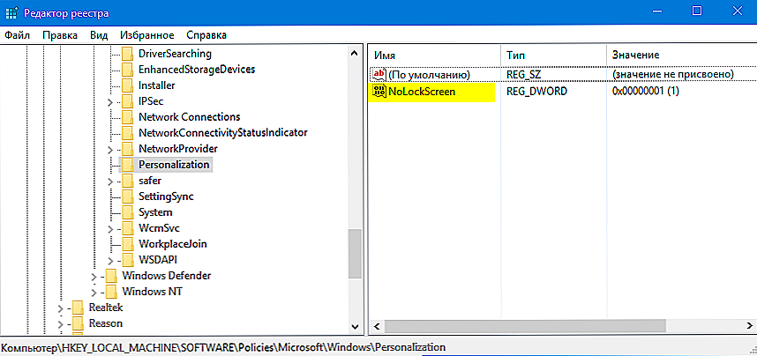The height and width of the screenshot is (356, 757).
Task: Click the string value icon of (По умолчанию)
Action: (379, 74)
